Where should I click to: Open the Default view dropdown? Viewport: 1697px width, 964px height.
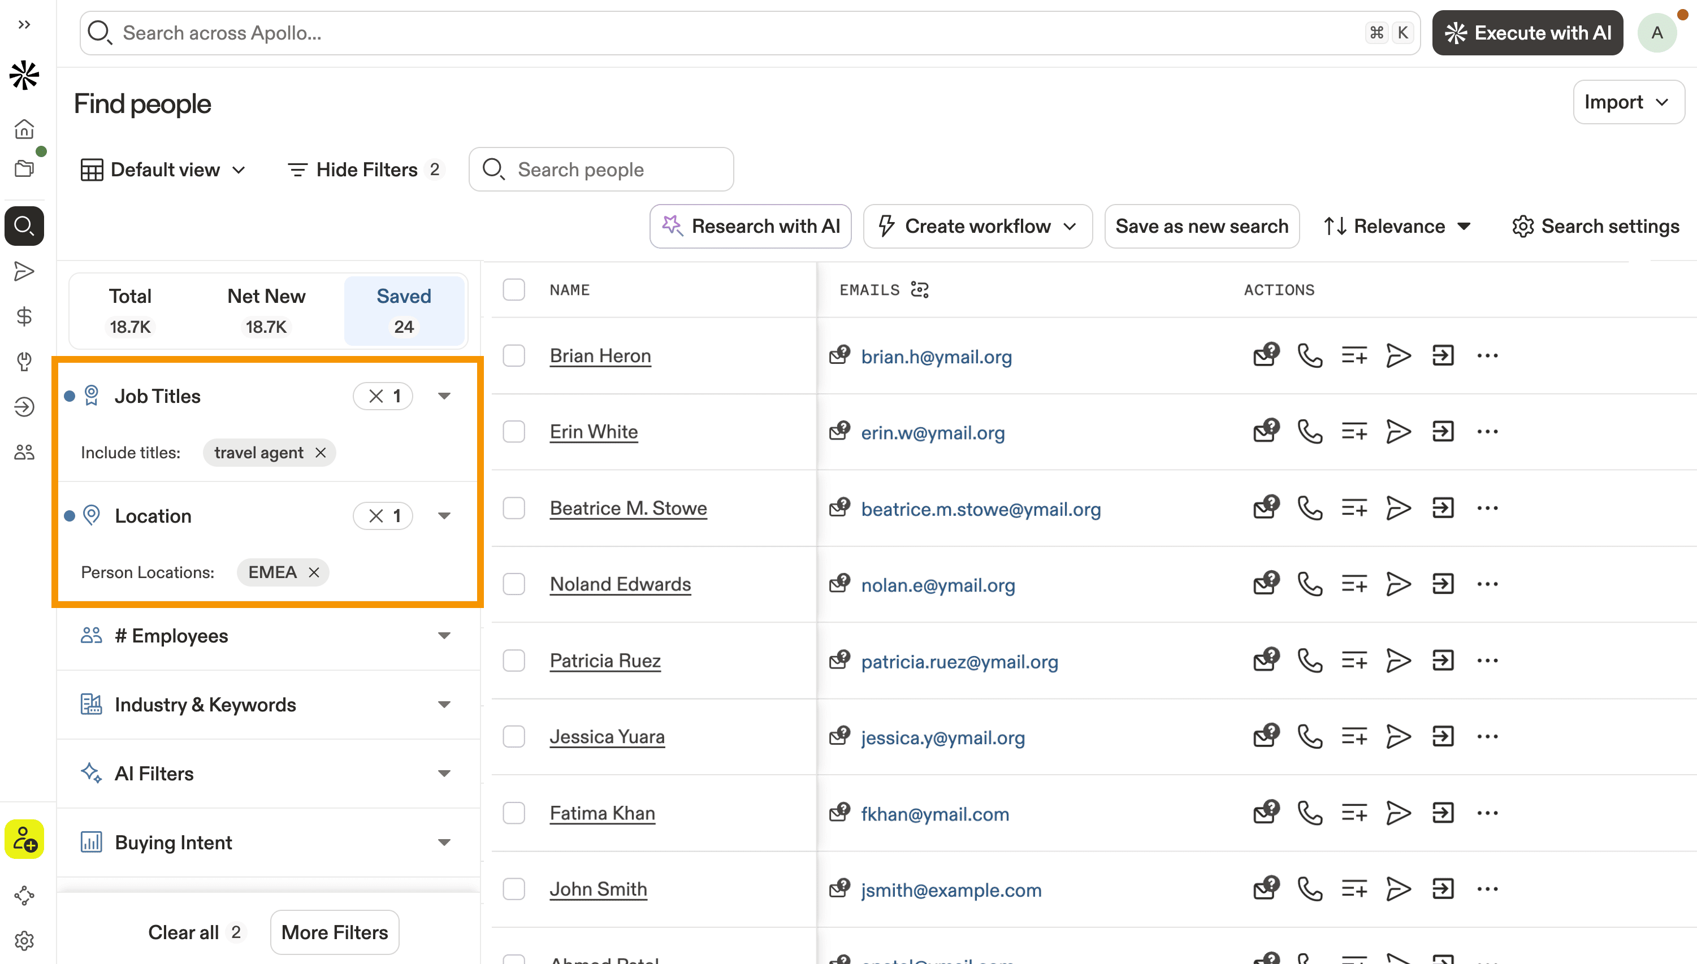[163, 170]
